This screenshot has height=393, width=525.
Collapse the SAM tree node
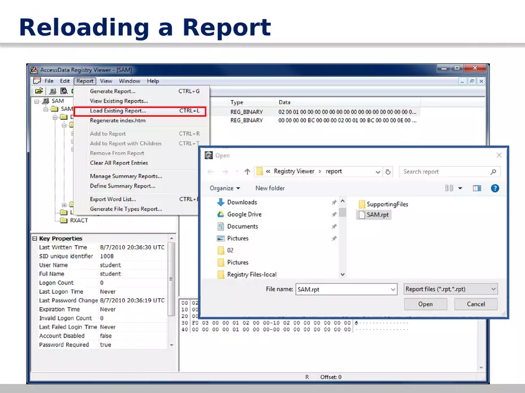pos(36,101)
